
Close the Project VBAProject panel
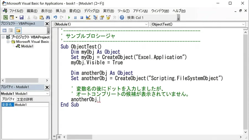click(47, 24)
